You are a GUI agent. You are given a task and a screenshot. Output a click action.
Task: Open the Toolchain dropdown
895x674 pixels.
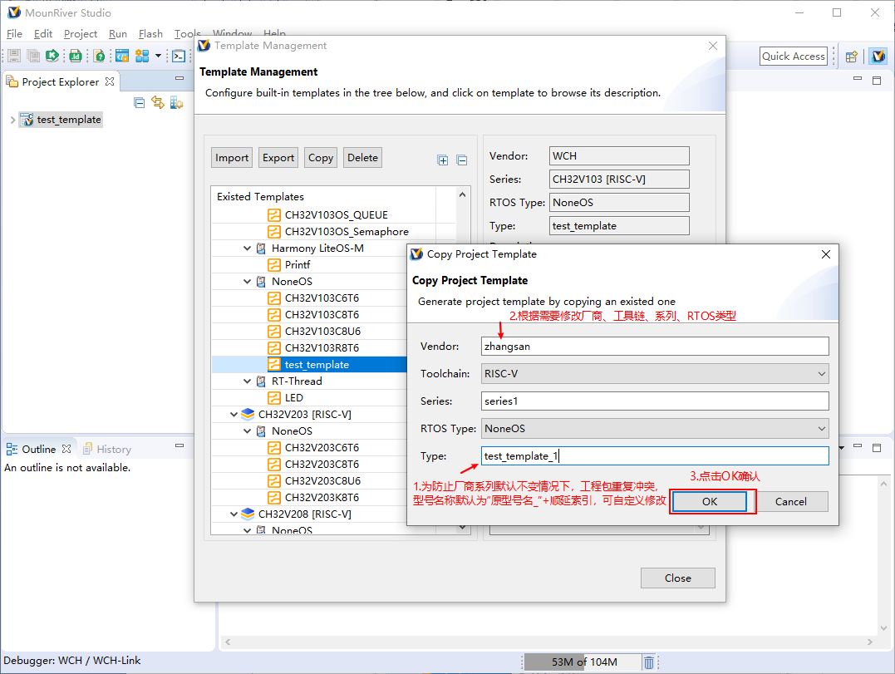[x=822, y=374]
